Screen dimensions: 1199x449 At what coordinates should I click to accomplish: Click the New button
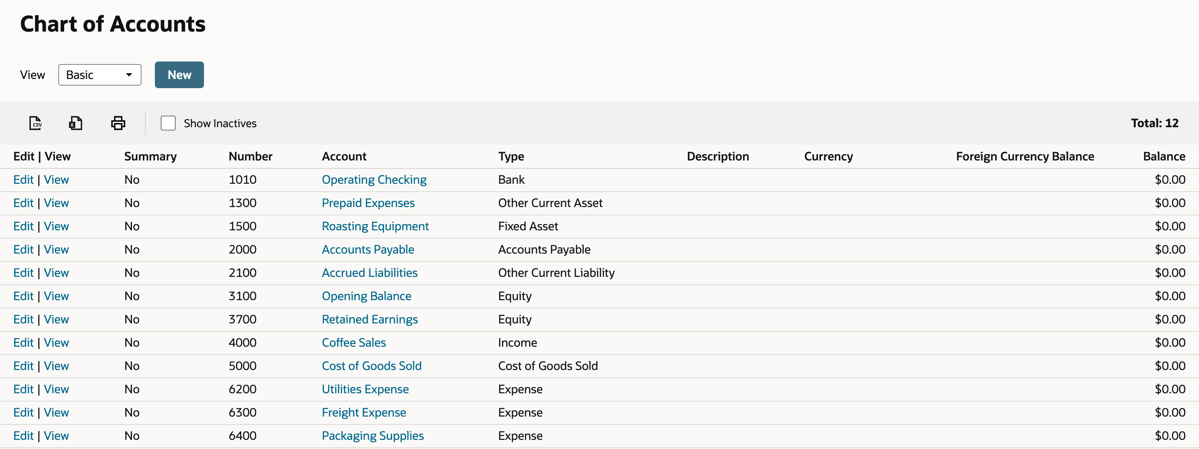[x=179, y=75]
